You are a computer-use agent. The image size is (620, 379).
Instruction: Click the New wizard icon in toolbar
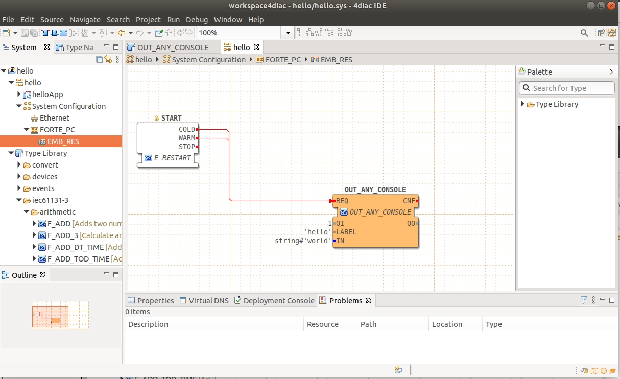point(7,33)
